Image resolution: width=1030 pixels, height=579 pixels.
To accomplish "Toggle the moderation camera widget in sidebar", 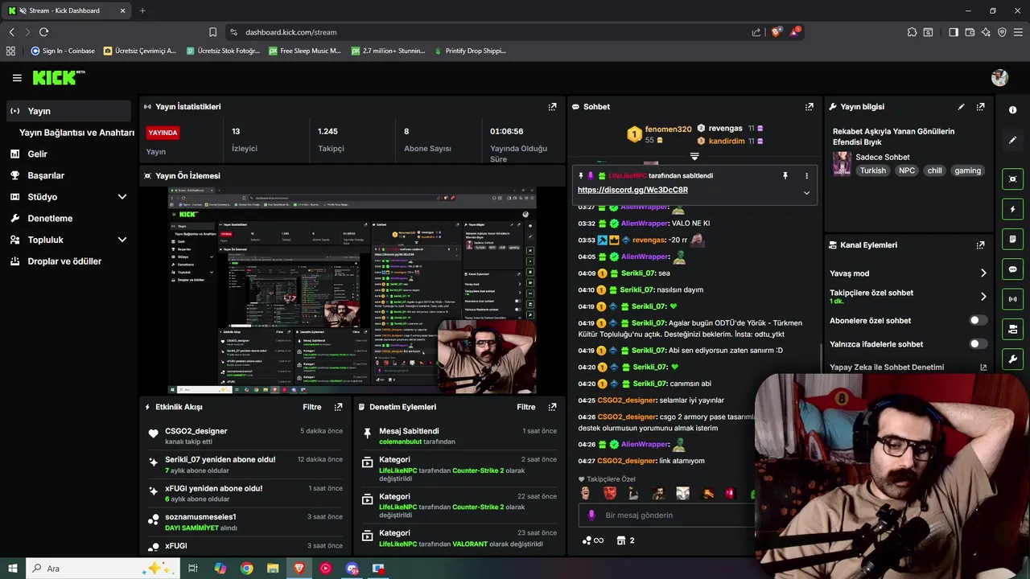I will 1012,329.
